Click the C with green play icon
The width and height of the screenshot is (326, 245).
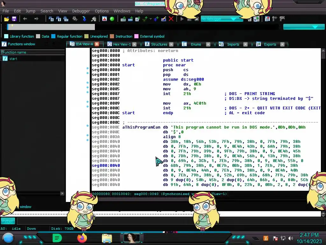(x=257, y=19)
